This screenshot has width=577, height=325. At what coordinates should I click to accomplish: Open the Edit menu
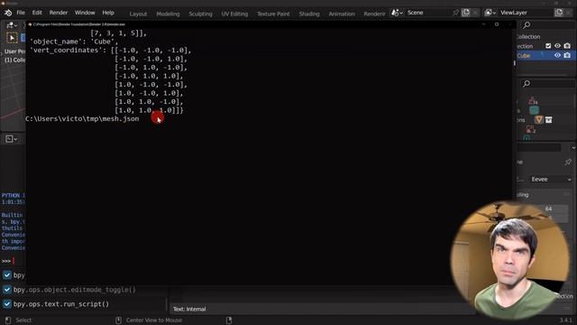pos(37,13)
